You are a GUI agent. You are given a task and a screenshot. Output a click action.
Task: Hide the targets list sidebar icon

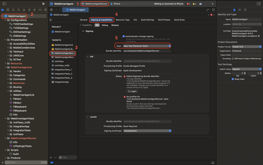pos(51,20)
